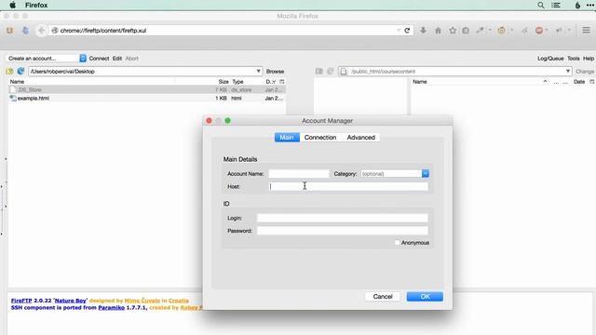596x335 pixels.
Task: Open the Log/Queue menu
Action: pos(550,59)
